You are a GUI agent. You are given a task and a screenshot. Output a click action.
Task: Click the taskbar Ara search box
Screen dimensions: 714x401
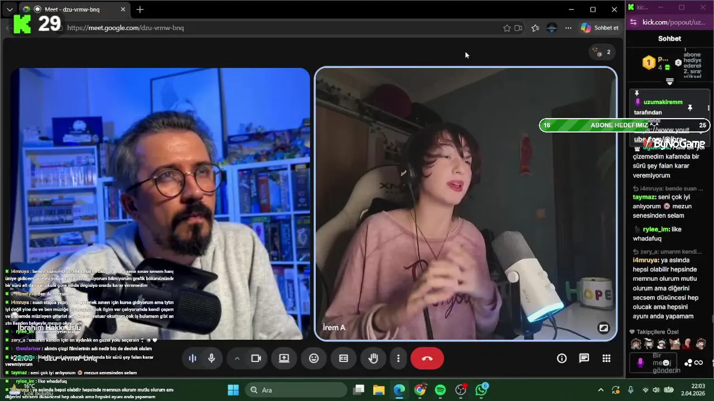296,390
